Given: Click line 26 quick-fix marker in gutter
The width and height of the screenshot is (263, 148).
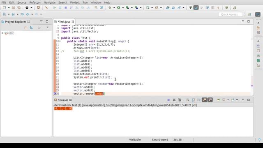Looking at the screenshot, I should point(55,94).
